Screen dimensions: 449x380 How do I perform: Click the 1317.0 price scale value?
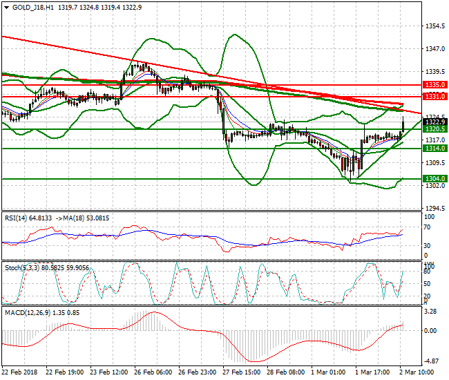[435, 140]
